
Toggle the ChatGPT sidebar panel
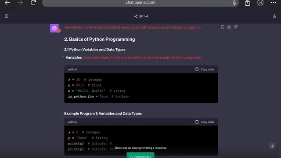(x=7, y=16)
